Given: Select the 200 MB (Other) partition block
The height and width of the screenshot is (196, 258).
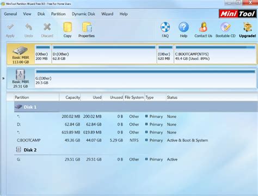Looking at the screenshot, I should click(x=43, y=54).
